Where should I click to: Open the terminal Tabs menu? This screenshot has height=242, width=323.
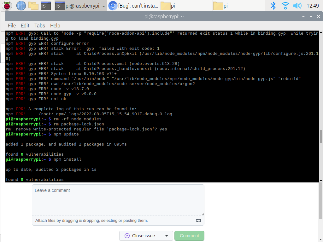(x=39, y=26)
